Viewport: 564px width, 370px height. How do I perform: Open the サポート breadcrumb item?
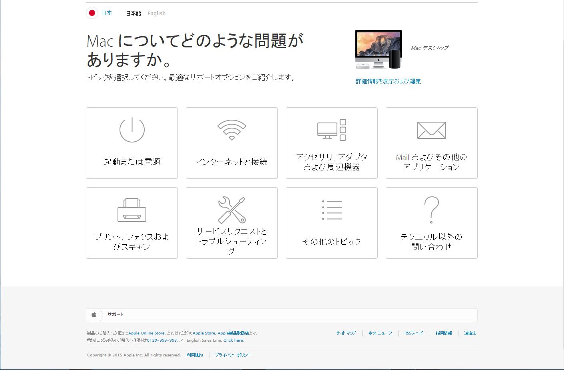[x=116, y=315]
